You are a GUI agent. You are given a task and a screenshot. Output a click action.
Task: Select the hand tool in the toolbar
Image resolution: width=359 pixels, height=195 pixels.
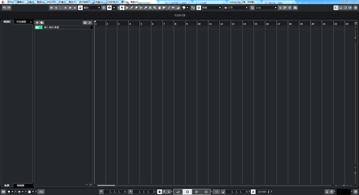tap(160, 8)
